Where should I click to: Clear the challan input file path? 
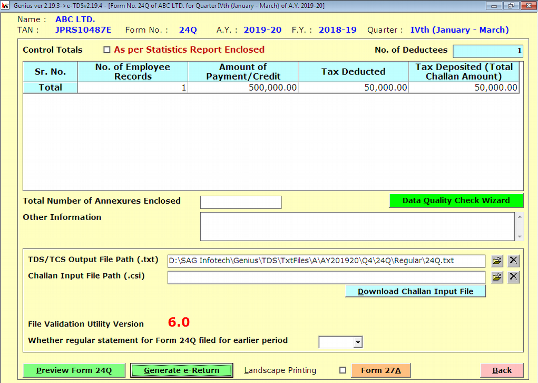click(514, 277)
